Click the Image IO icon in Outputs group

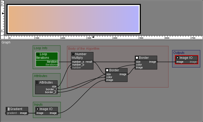[177, 58]
